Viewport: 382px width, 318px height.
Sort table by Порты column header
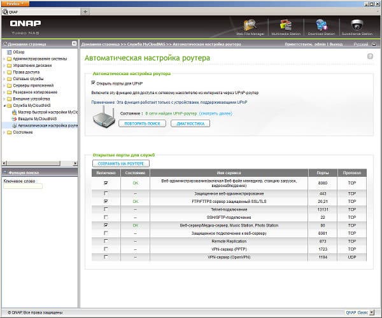coord(323,173)
